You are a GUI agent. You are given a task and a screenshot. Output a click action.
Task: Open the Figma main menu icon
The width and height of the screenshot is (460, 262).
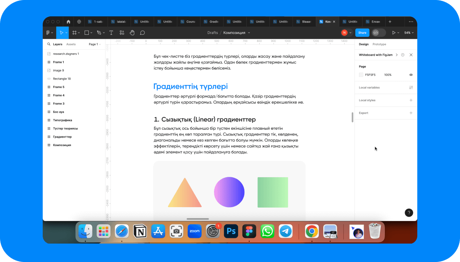pyautogui.click(x=49, y=33)
